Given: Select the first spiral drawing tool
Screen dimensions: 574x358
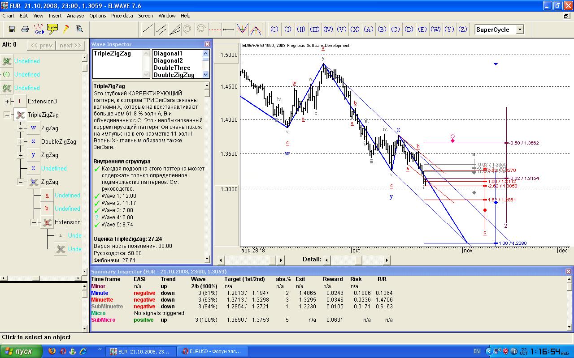Looking at the screenshot, I should tap(187, 29).
